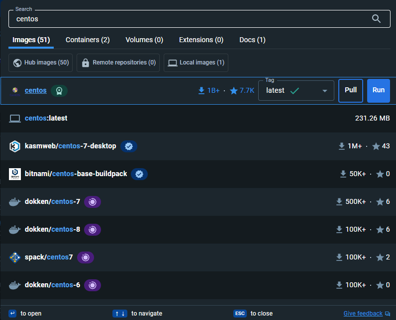Click dokken/centos-7 sponsored OSS badge
The height and width of the screenshot is (320, 396).
tap(93, 201)
